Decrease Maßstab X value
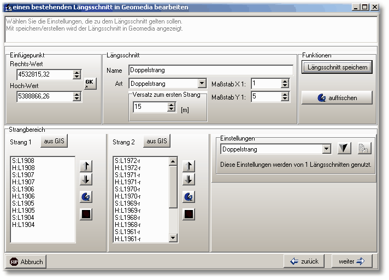 285,86
